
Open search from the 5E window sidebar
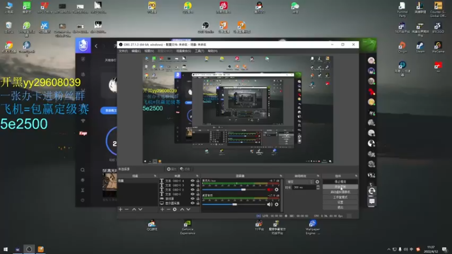click(82, 170)
